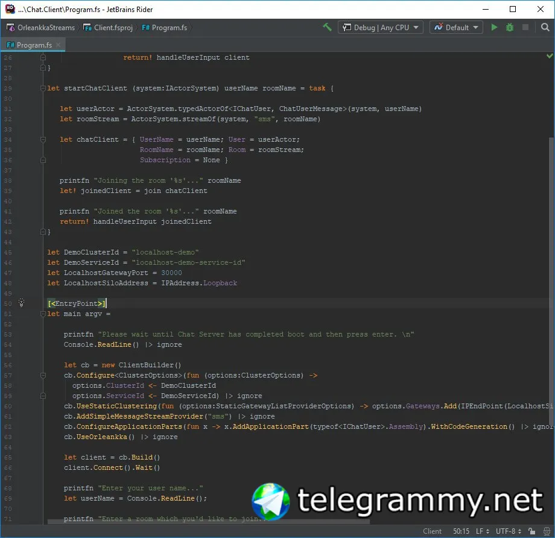Viewport: 555px width, 538px height.
Task: Click 'AddSimpleMessageStreamProvider' method call
Action: (x=140, y=416)
